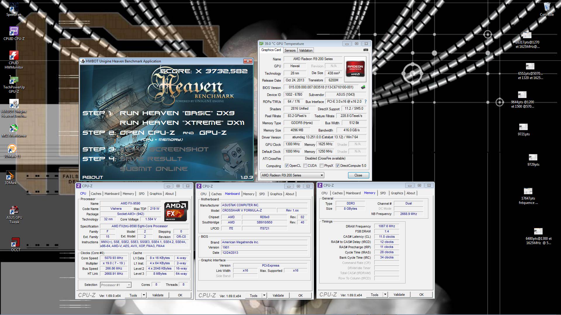Open the AMD Radeon R9 200 Series dropdown
This screenshot has height=315, width=561.
click(292, 175)
